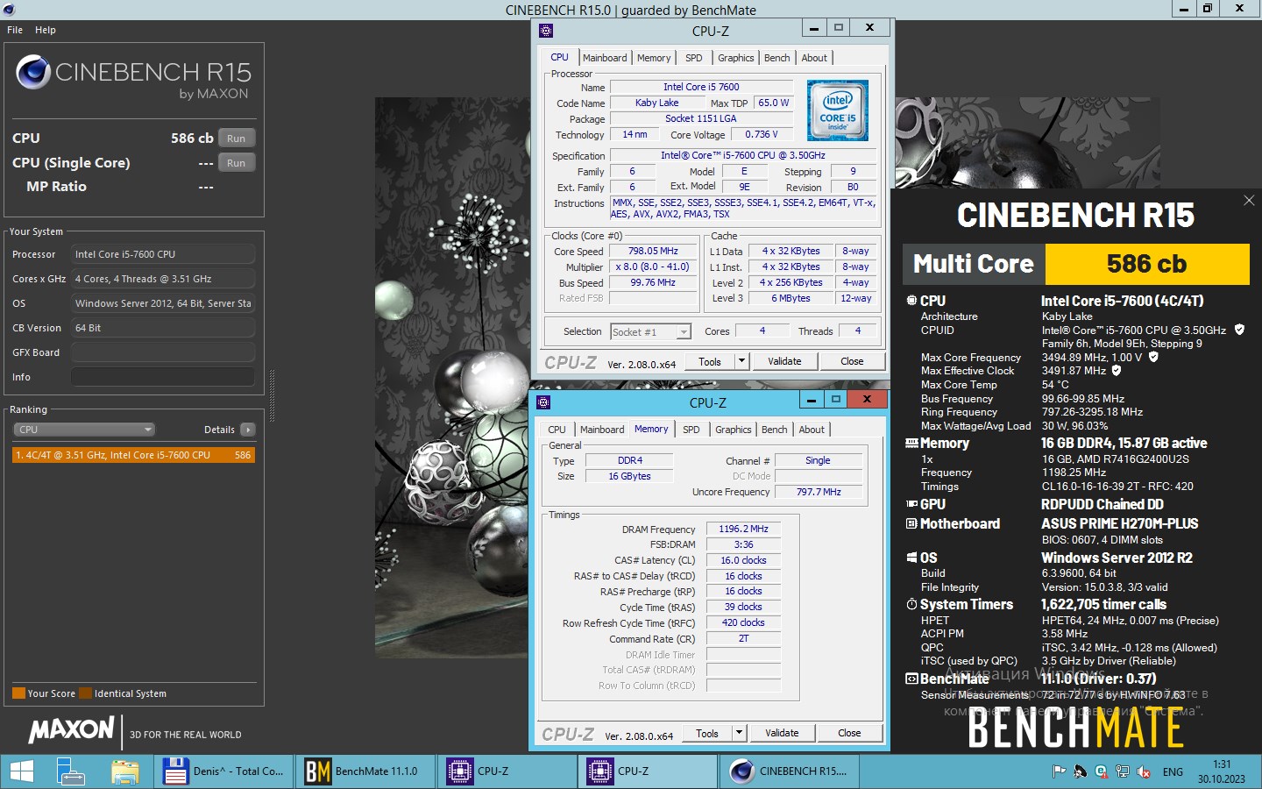Click Close button in lower CPU-Z window
Viewport: 1262px width, 789px height.
point(849,733)
